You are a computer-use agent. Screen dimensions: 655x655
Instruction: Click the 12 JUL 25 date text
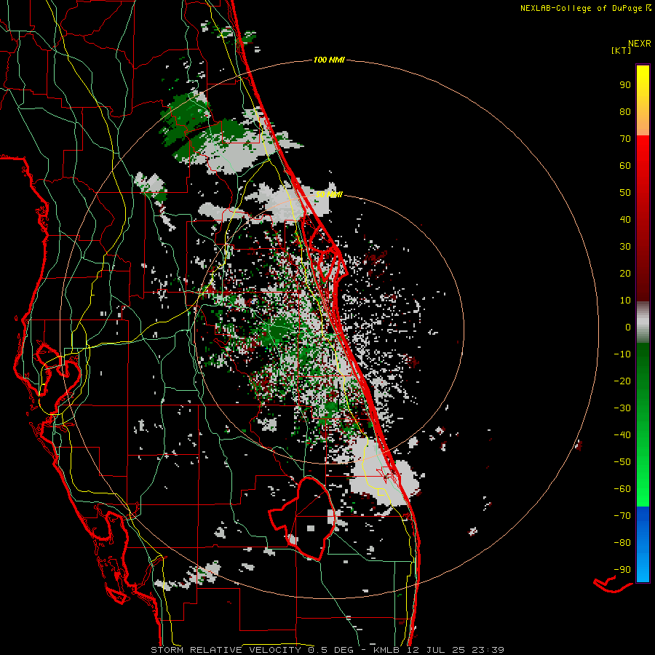click(436, 650)
